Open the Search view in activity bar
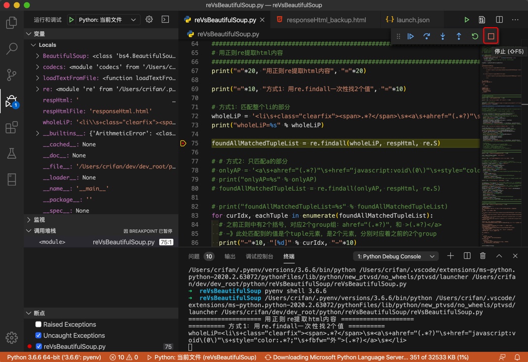The height and width of the screenshot is (362, 528). (x=12, y=48)
